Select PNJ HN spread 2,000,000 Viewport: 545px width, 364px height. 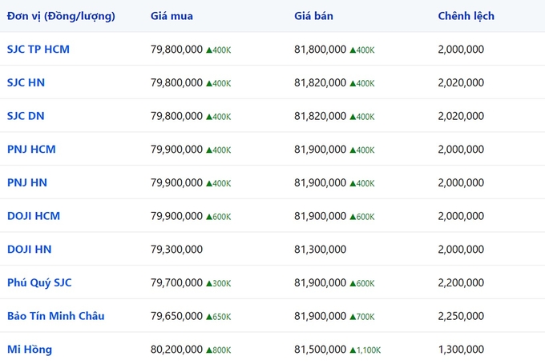[461, 182]
